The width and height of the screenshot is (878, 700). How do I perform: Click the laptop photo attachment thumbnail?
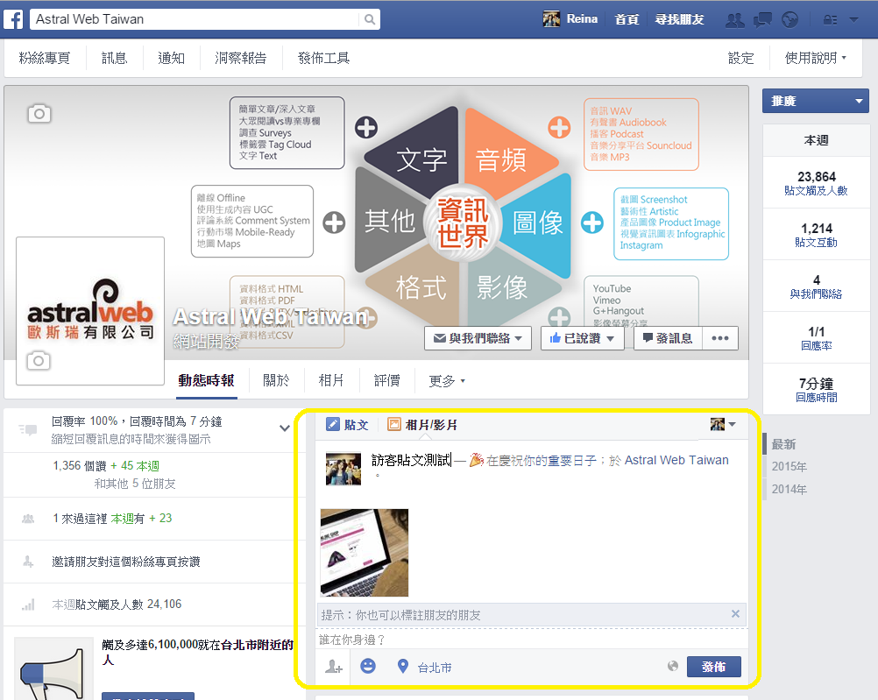[365, 553]
